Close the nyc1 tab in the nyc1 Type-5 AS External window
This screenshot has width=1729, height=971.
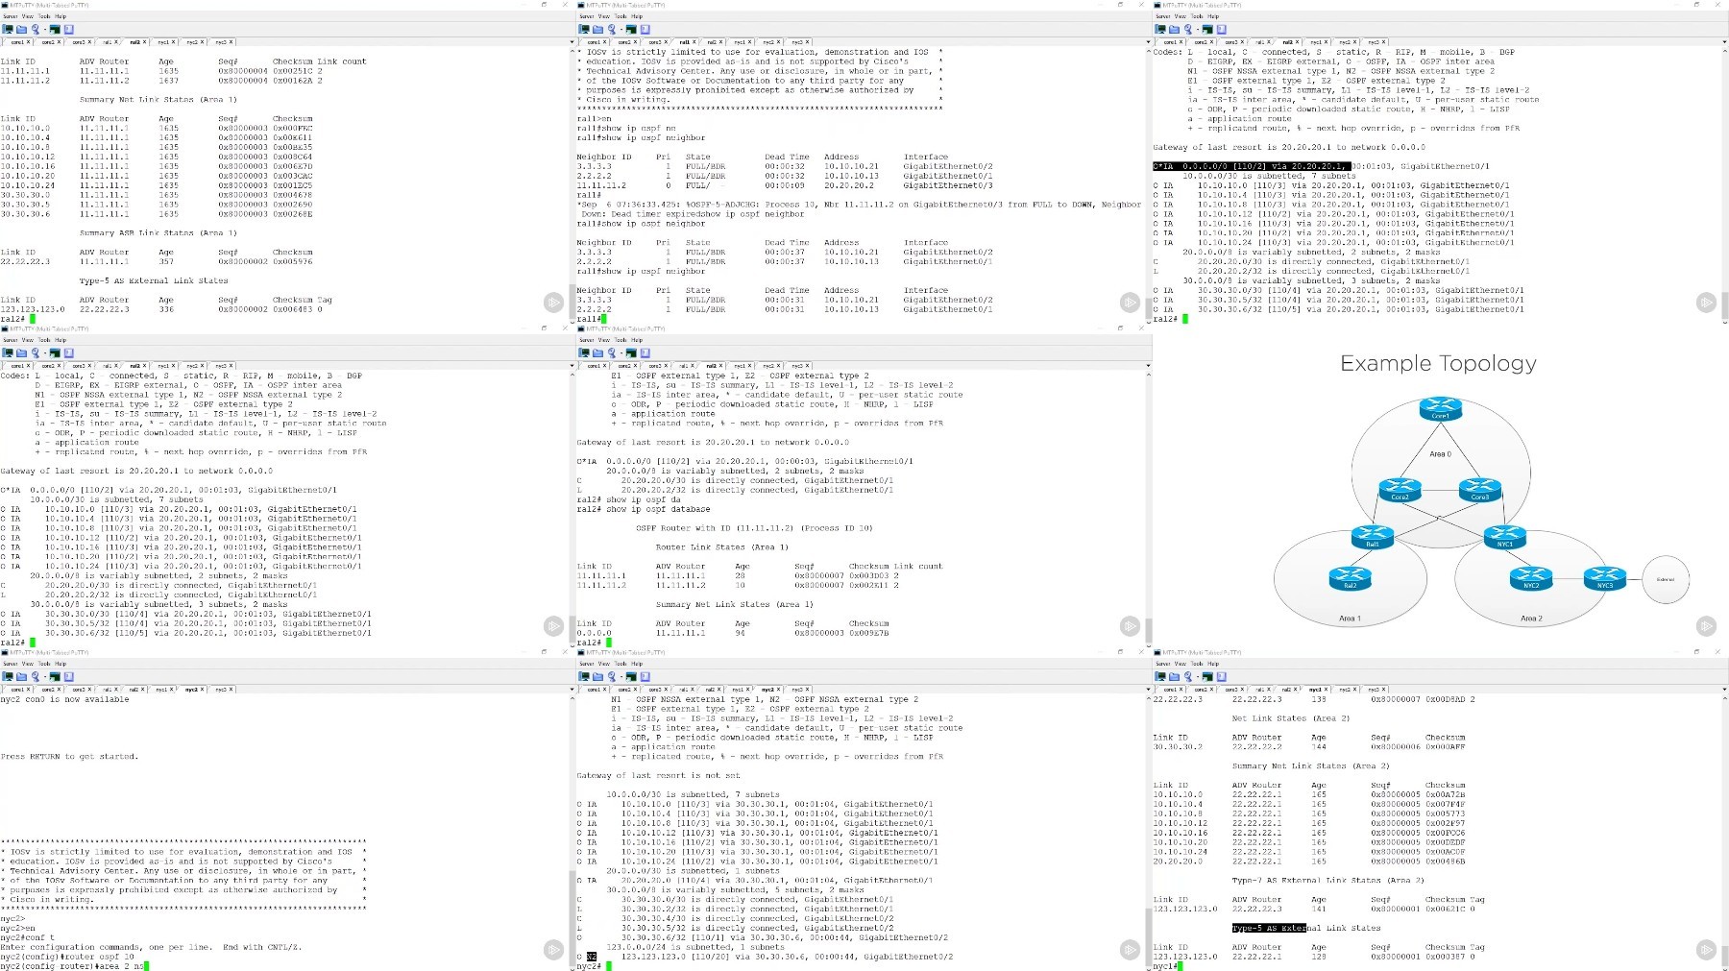click(x=1327, y=690)
